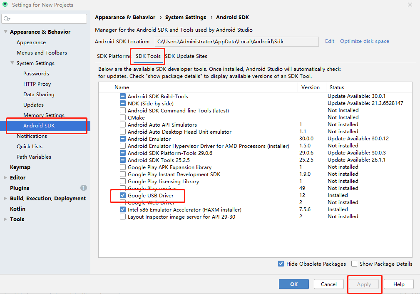The image size is (420, 294).
Task: Check Layout Inspector image server checkbox
Action: pos(123,217)
